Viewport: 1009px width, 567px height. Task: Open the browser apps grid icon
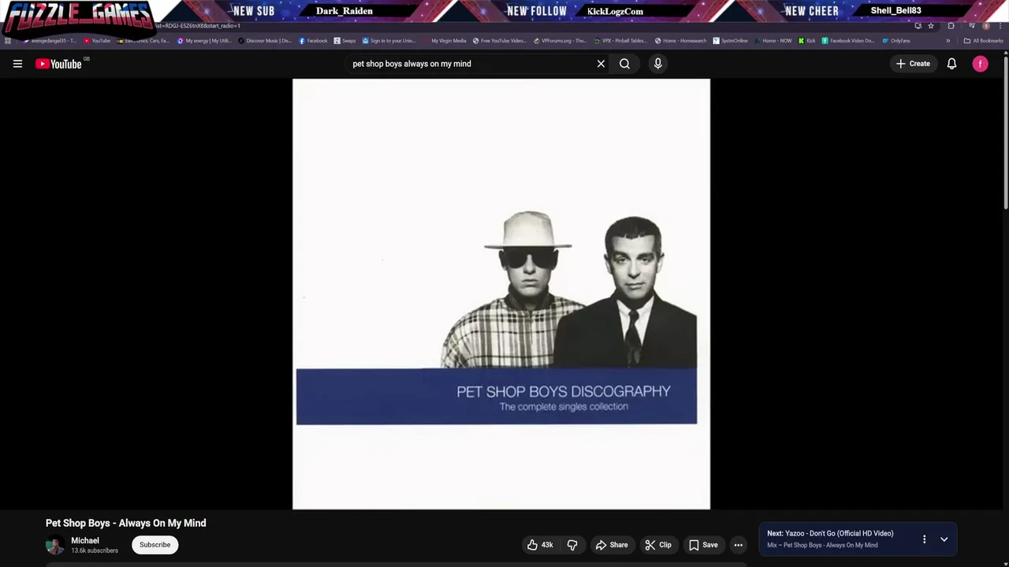pyautogui.click(x=8, y=41)
